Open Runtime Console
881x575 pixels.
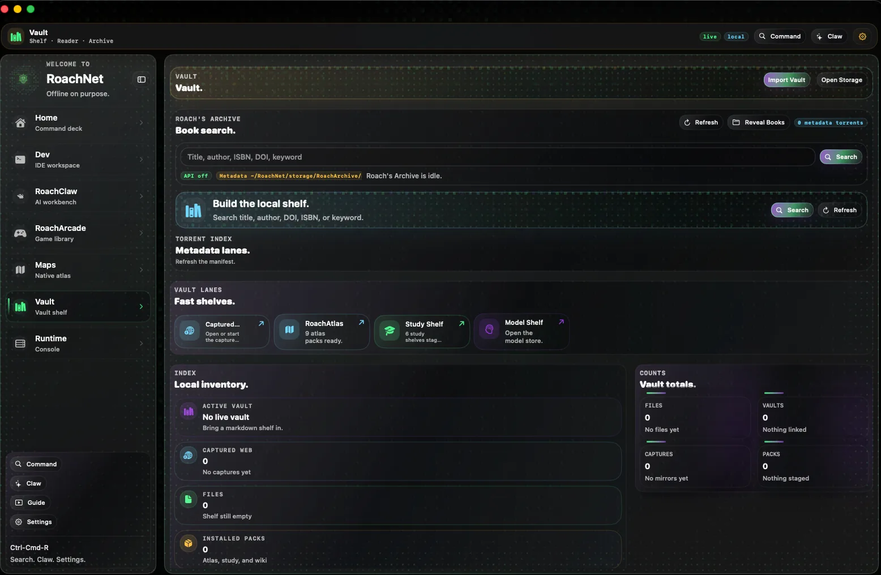click(79, 344)
